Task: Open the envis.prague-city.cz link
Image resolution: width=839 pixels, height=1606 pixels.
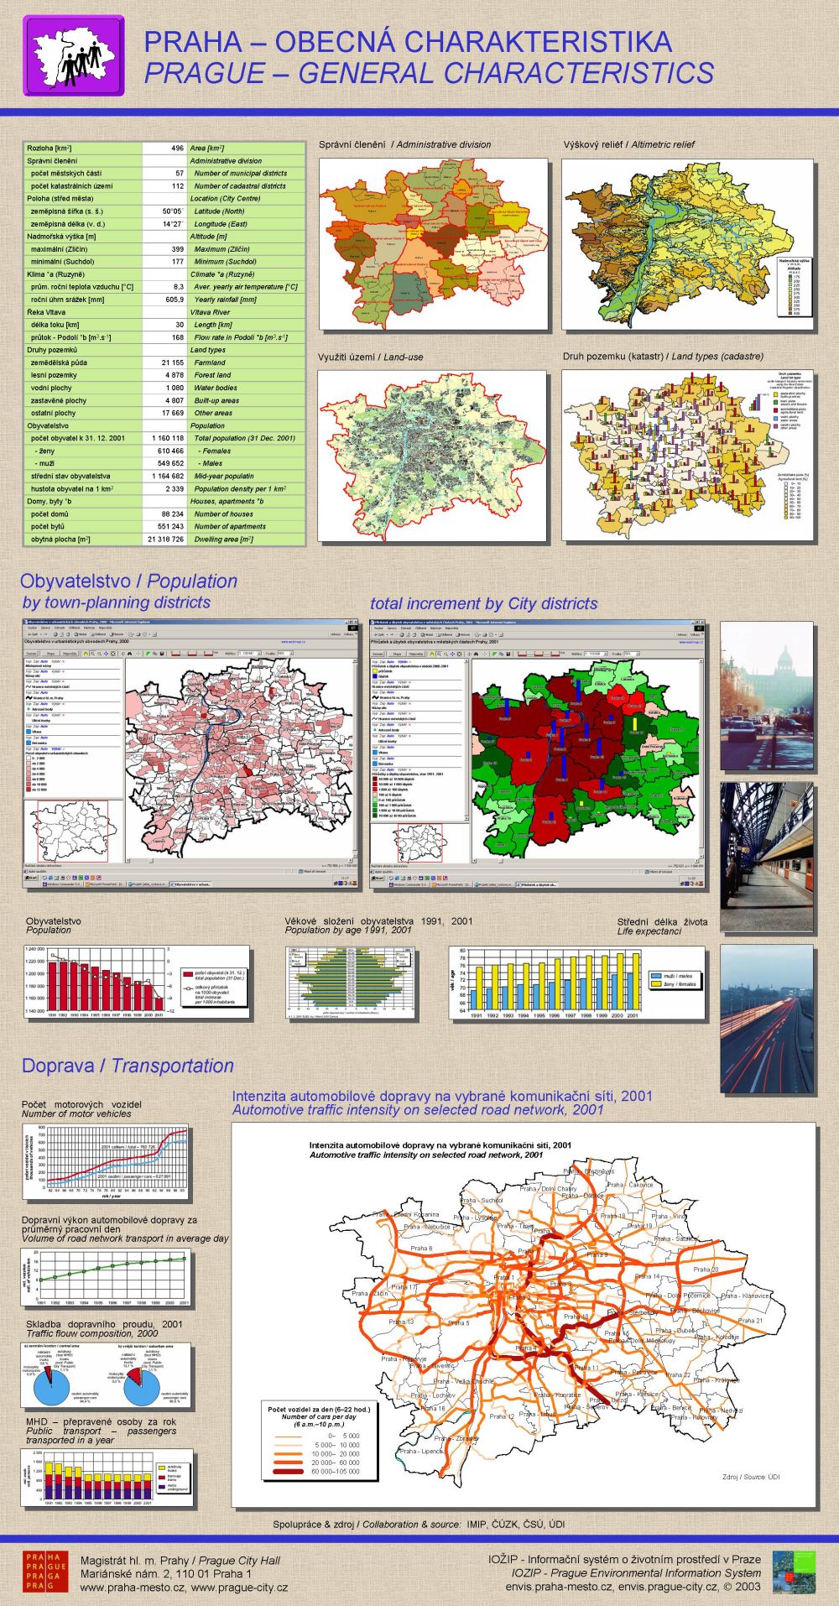Action: tap(668, 1586)
